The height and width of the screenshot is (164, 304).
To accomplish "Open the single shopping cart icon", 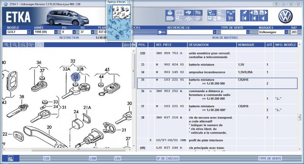I will click(231, 19).
